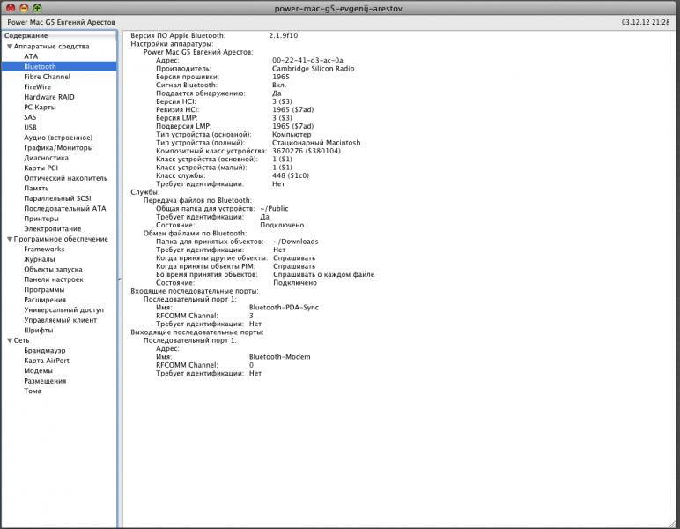
Task: Click Входящие последовательные порты heading
Action: tap(195, 291)
